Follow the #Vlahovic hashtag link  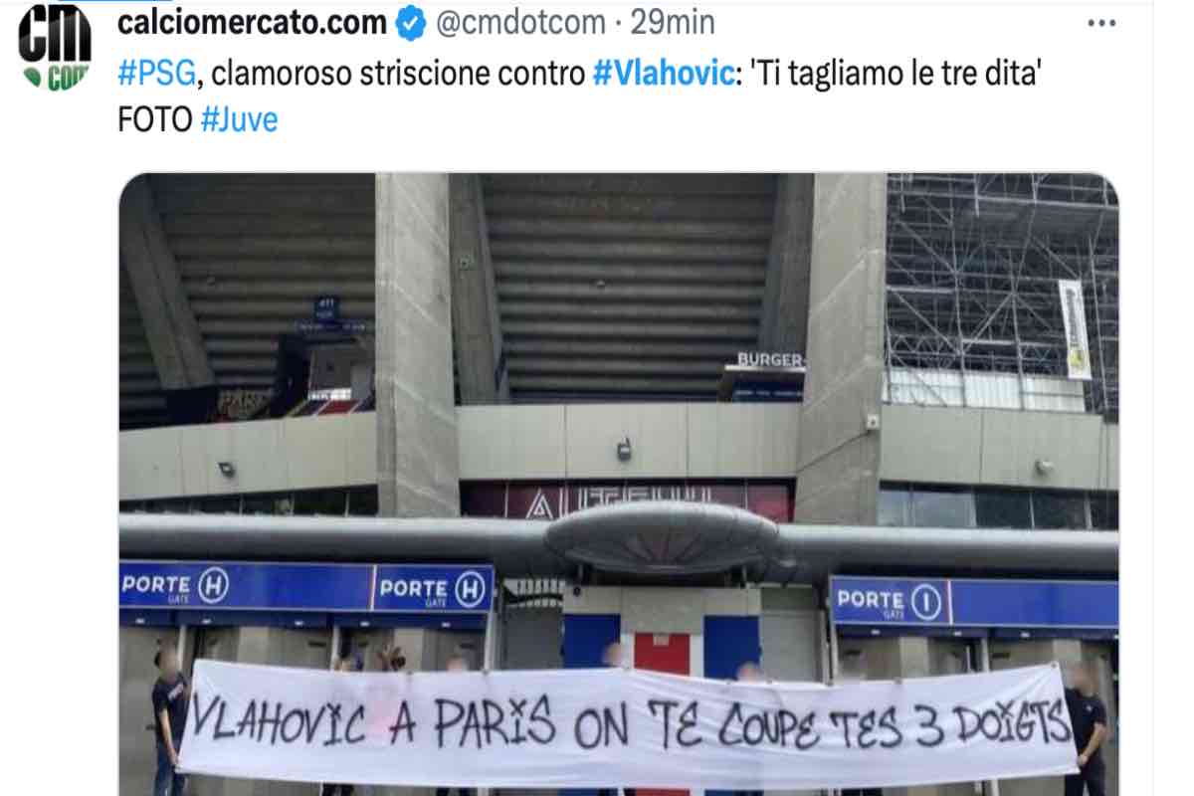click(663, 73)
